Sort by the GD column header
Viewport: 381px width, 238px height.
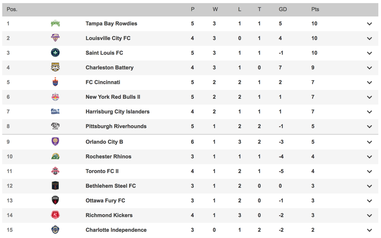pyautogui.click(x=283, y=9)
